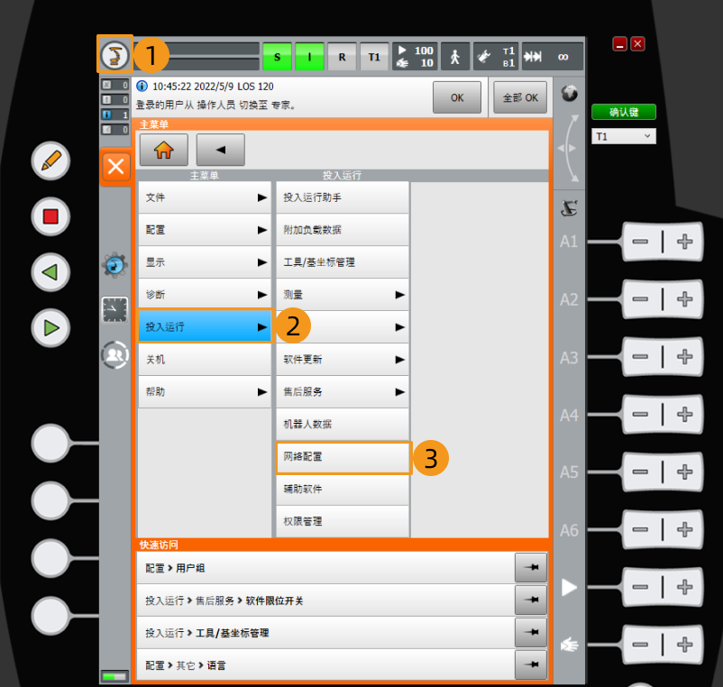Open the main menu robot icon
The height and width of the screenshot is (687, 723).
coord(114,54)
